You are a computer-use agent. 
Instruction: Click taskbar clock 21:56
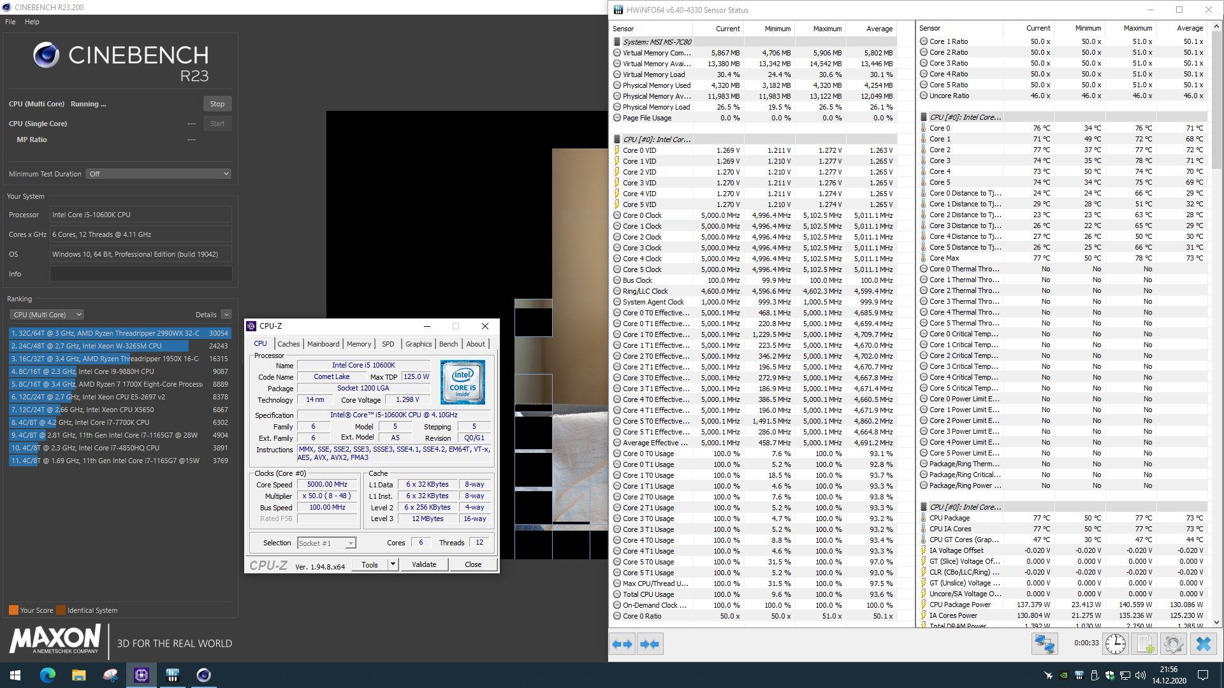click(1169, 670)
